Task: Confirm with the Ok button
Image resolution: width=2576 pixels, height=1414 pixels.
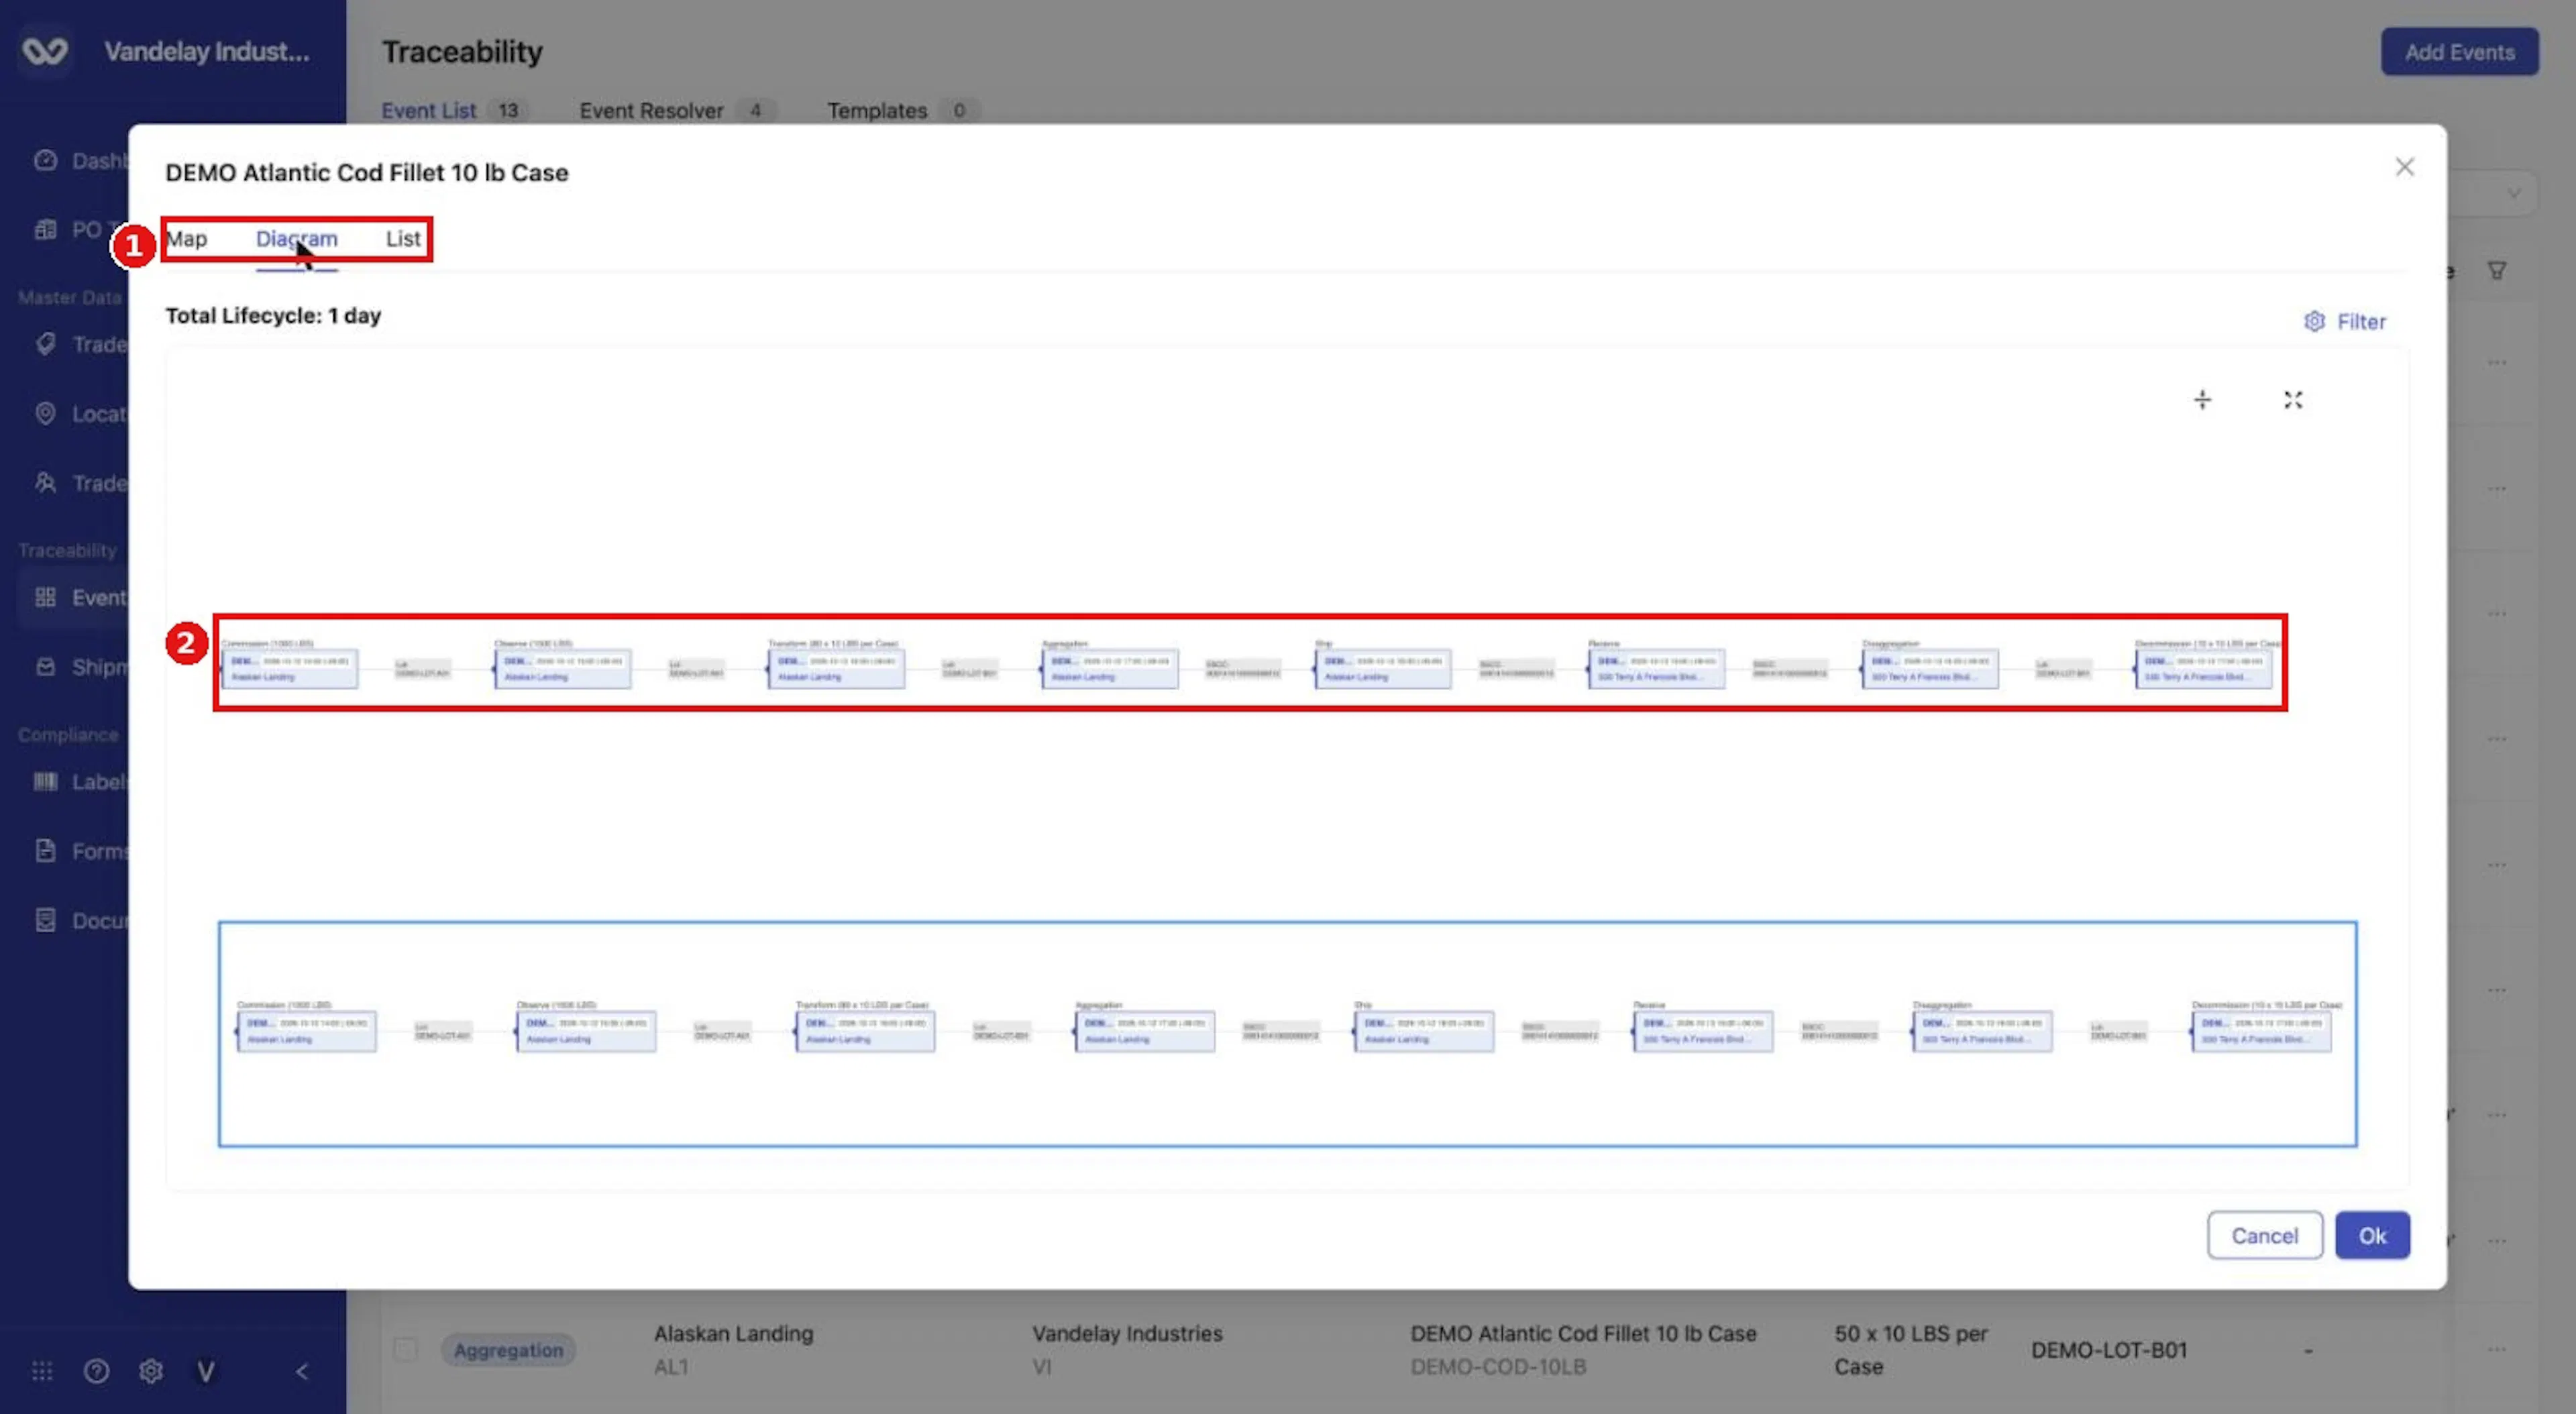Action: click(2372, 1235)
